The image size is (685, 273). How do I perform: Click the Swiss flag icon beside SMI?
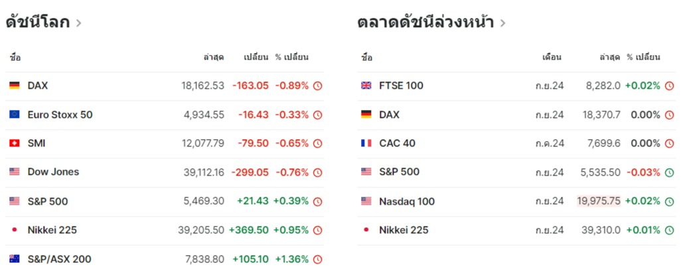(x=15, y=143)
